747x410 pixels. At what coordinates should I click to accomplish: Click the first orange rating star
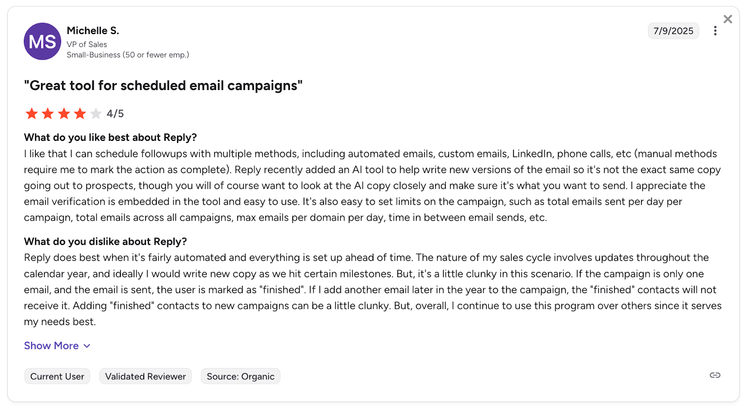click(x=32, y=113)
